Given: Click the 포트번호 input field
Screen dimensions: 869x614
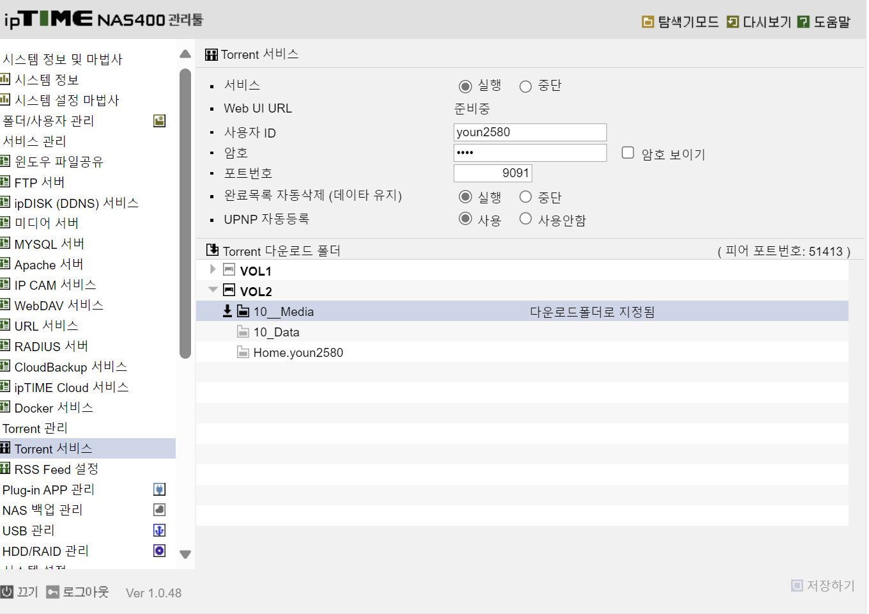Looking at the screenshot, I should pyautogui.click(x=493, y=173).
